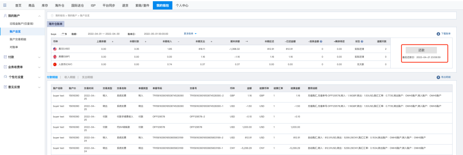Open the 索赔/查件 top menu

(142, 5)
